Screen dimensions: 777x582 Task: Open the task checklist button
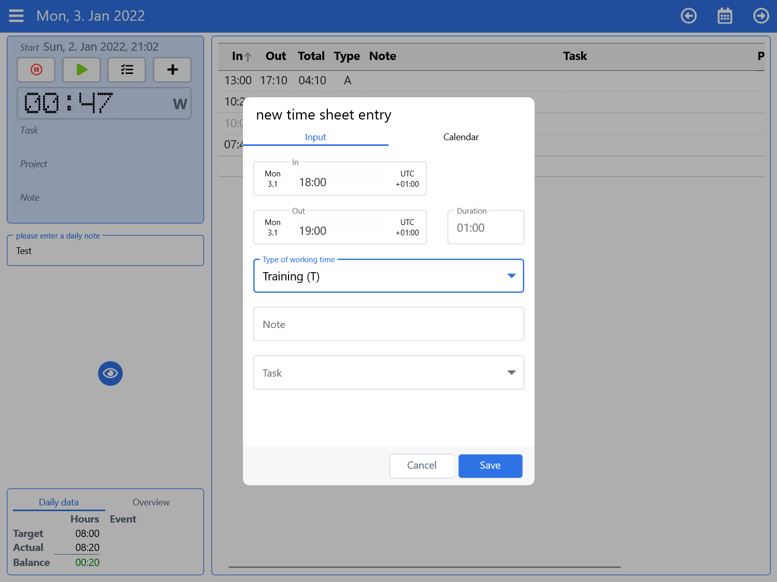point(127,70)
